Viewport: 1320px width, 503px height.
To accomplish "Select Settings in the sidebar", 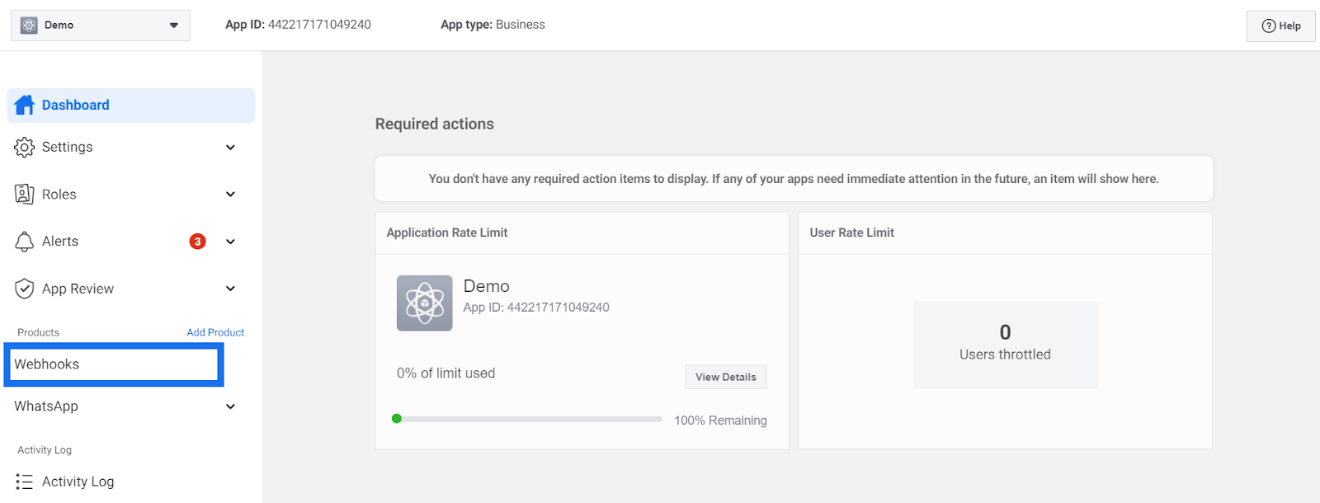I will pos(68,147).
